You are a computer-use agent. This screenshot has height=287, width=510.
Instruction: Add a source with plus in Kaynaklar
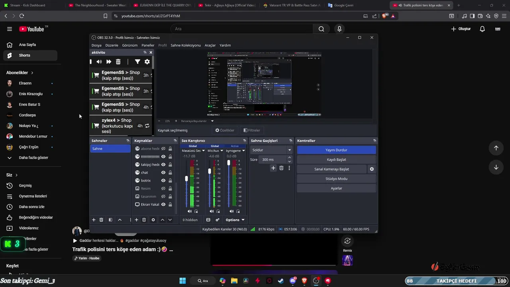[x=136, y=220]
